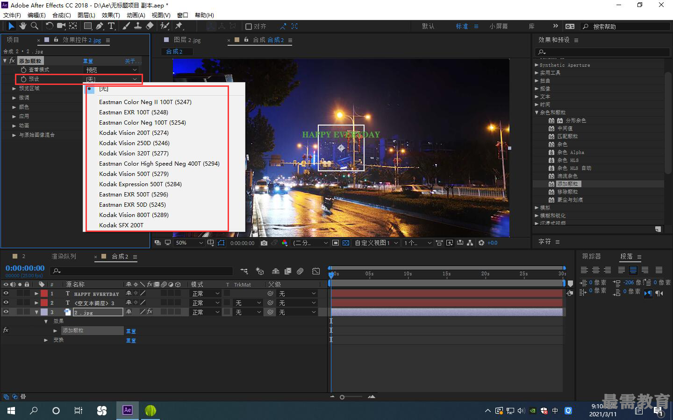
Task: Enable the timeline motion blur icon
Action: (x=300, y=271)
